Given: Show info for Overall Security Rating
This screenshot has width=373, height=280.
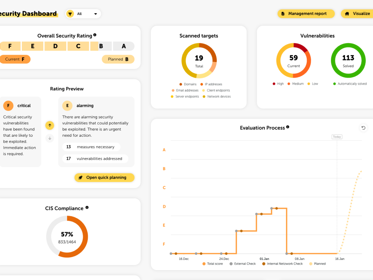Looking at the screenshot, I should pyautogui.click(x=95, y=35).
